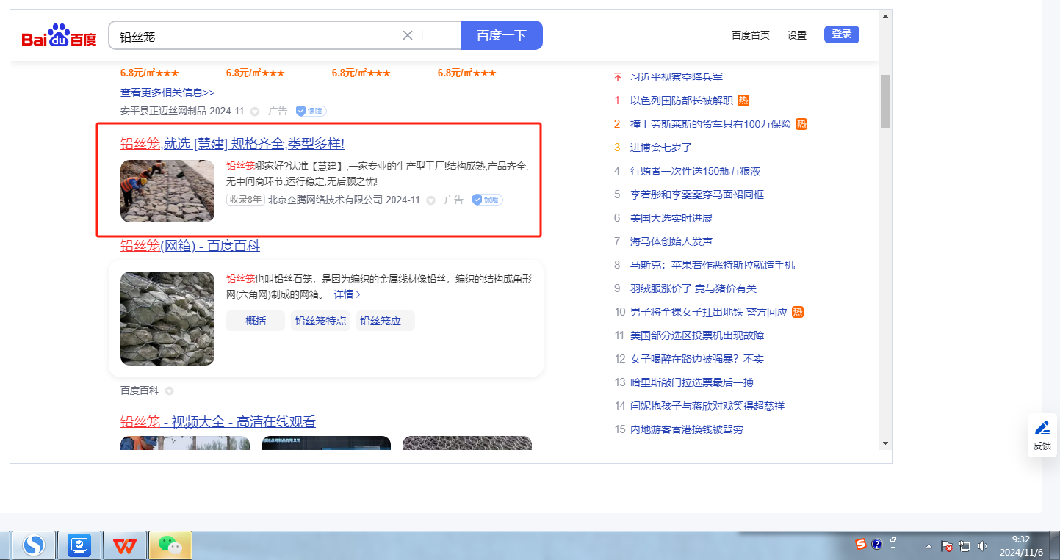This screenshot has width=1060, height=560.
Task: Open the 铅丝笼(网箱) - 百度百科 result
Action: (190, 245)
